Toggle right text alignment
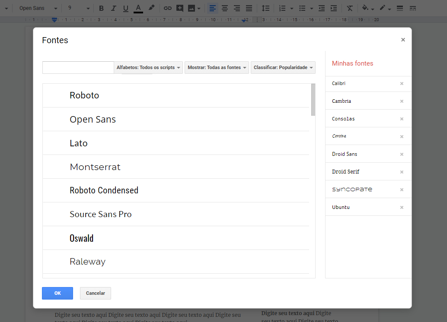The image size is (447, 322). (x=236, y=8)
